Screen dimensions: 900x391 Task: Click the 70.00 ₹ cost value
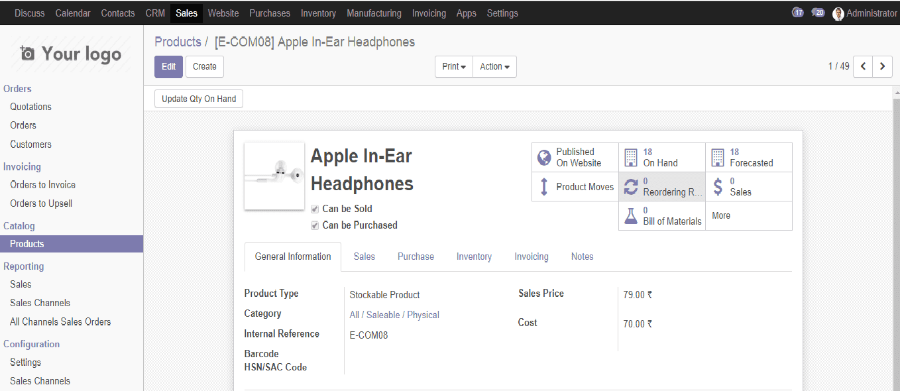pos(638,324)
